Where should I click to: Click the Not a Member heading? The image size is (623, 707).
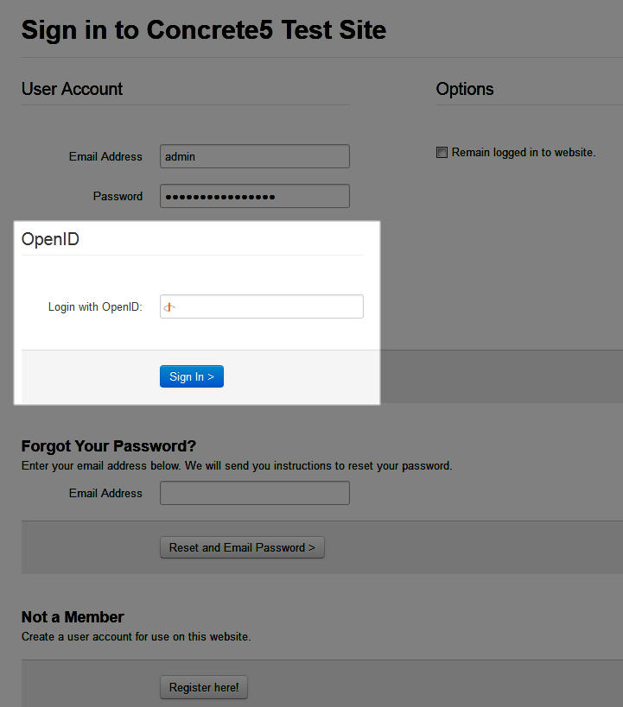(x=73, y=617)
